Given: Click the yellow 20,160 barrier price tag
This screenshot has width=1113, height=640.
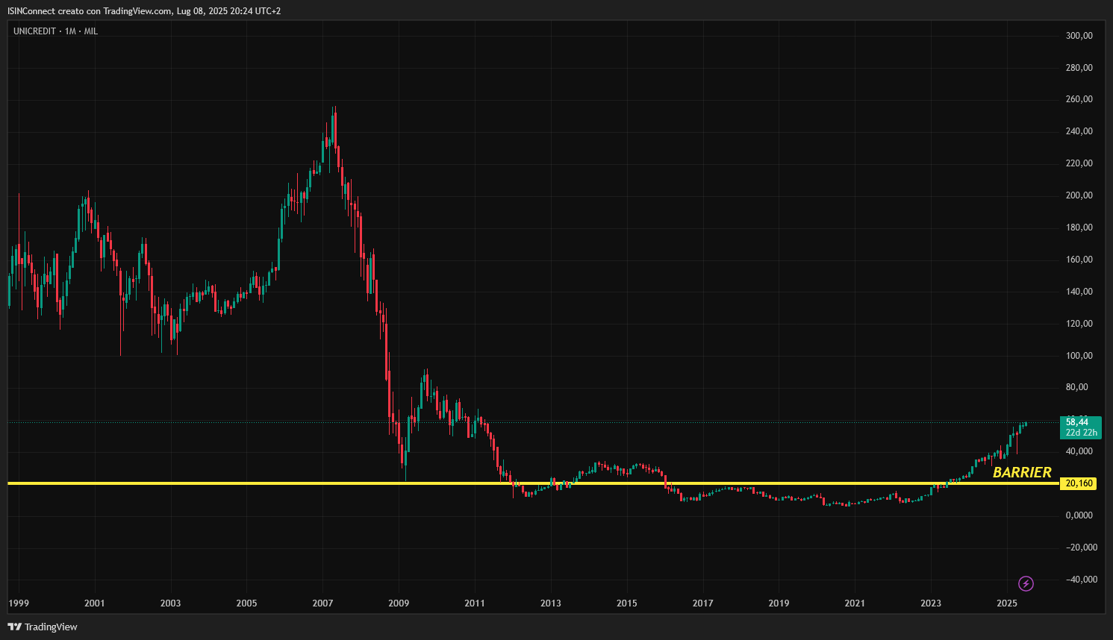Looking at the screenshot, I should tap(1079, 483).
